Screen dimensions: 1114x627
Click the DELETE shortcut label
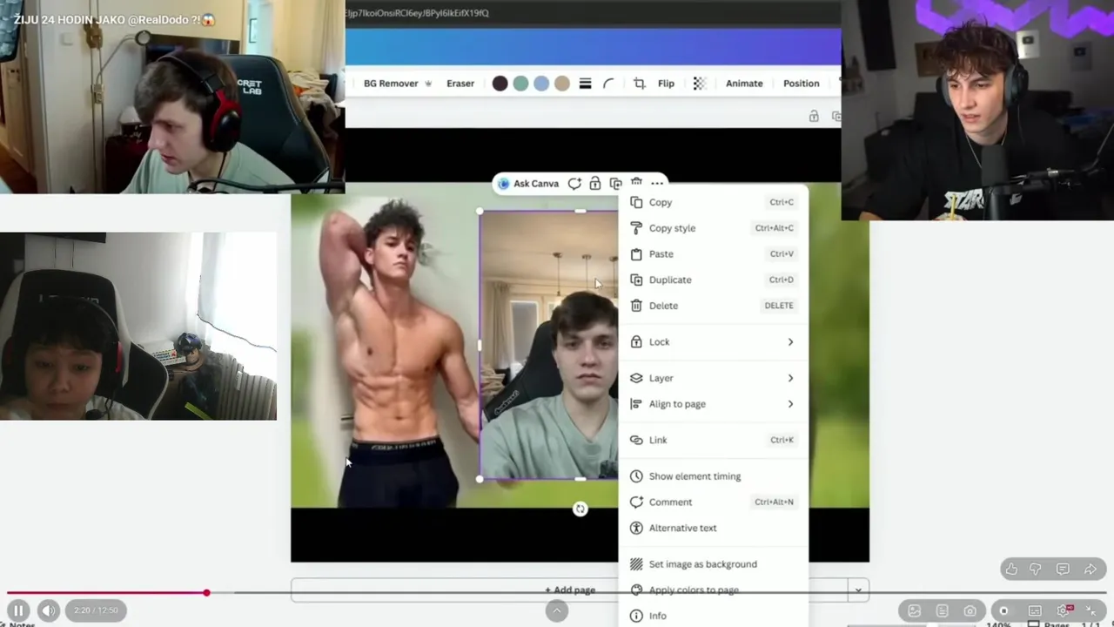click(x=779, y=306)
